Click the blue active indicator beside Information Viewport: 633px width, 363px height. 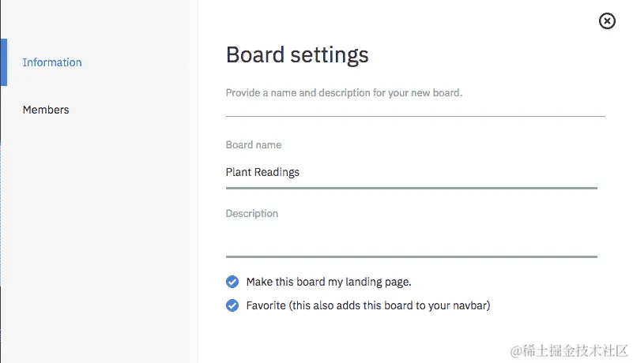(x=3, y=62)
